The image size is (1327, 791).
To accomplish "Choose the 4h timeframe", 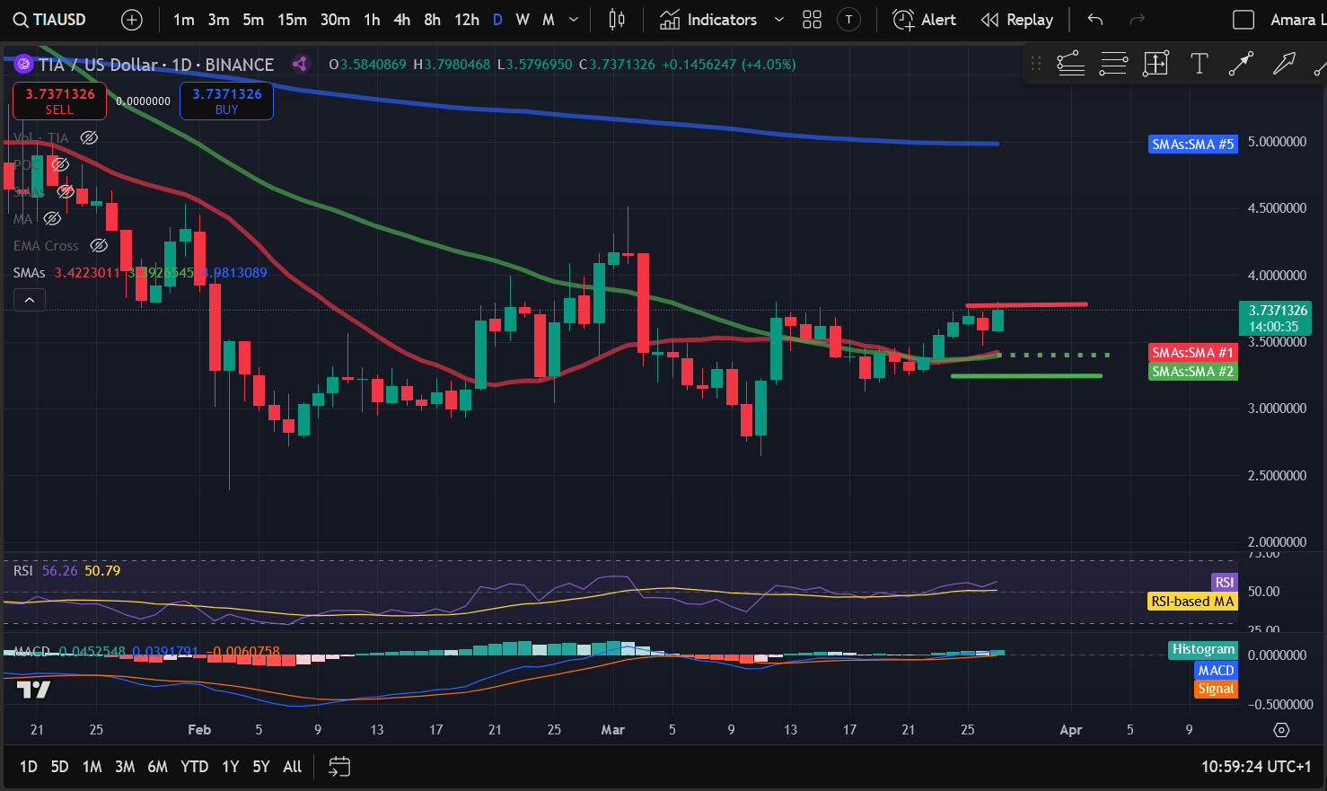I will click(402, 20).
